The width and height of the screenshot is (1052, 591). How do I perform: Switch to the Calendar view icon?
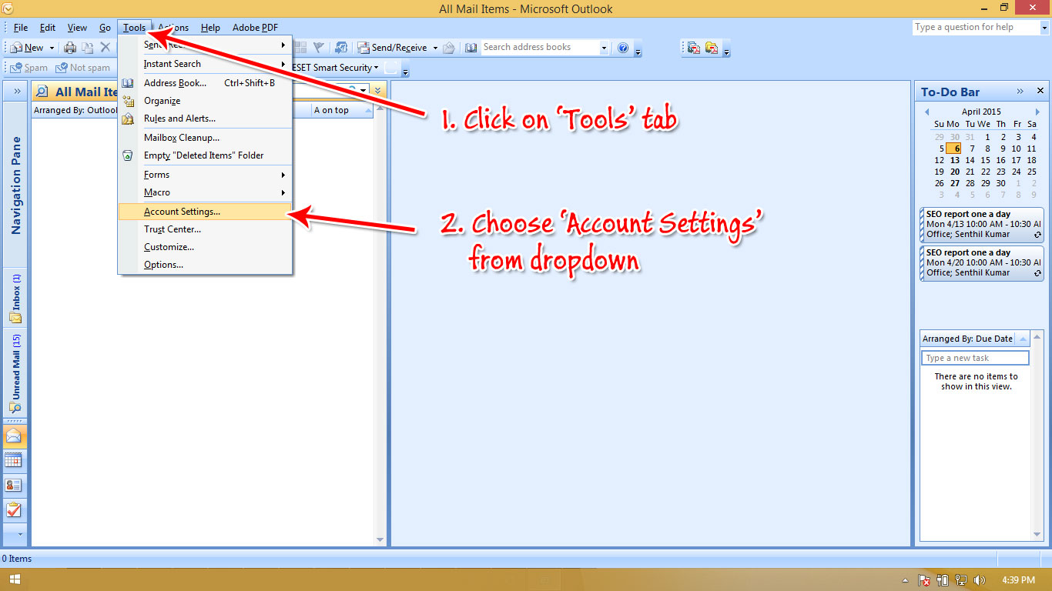[15, 460]
